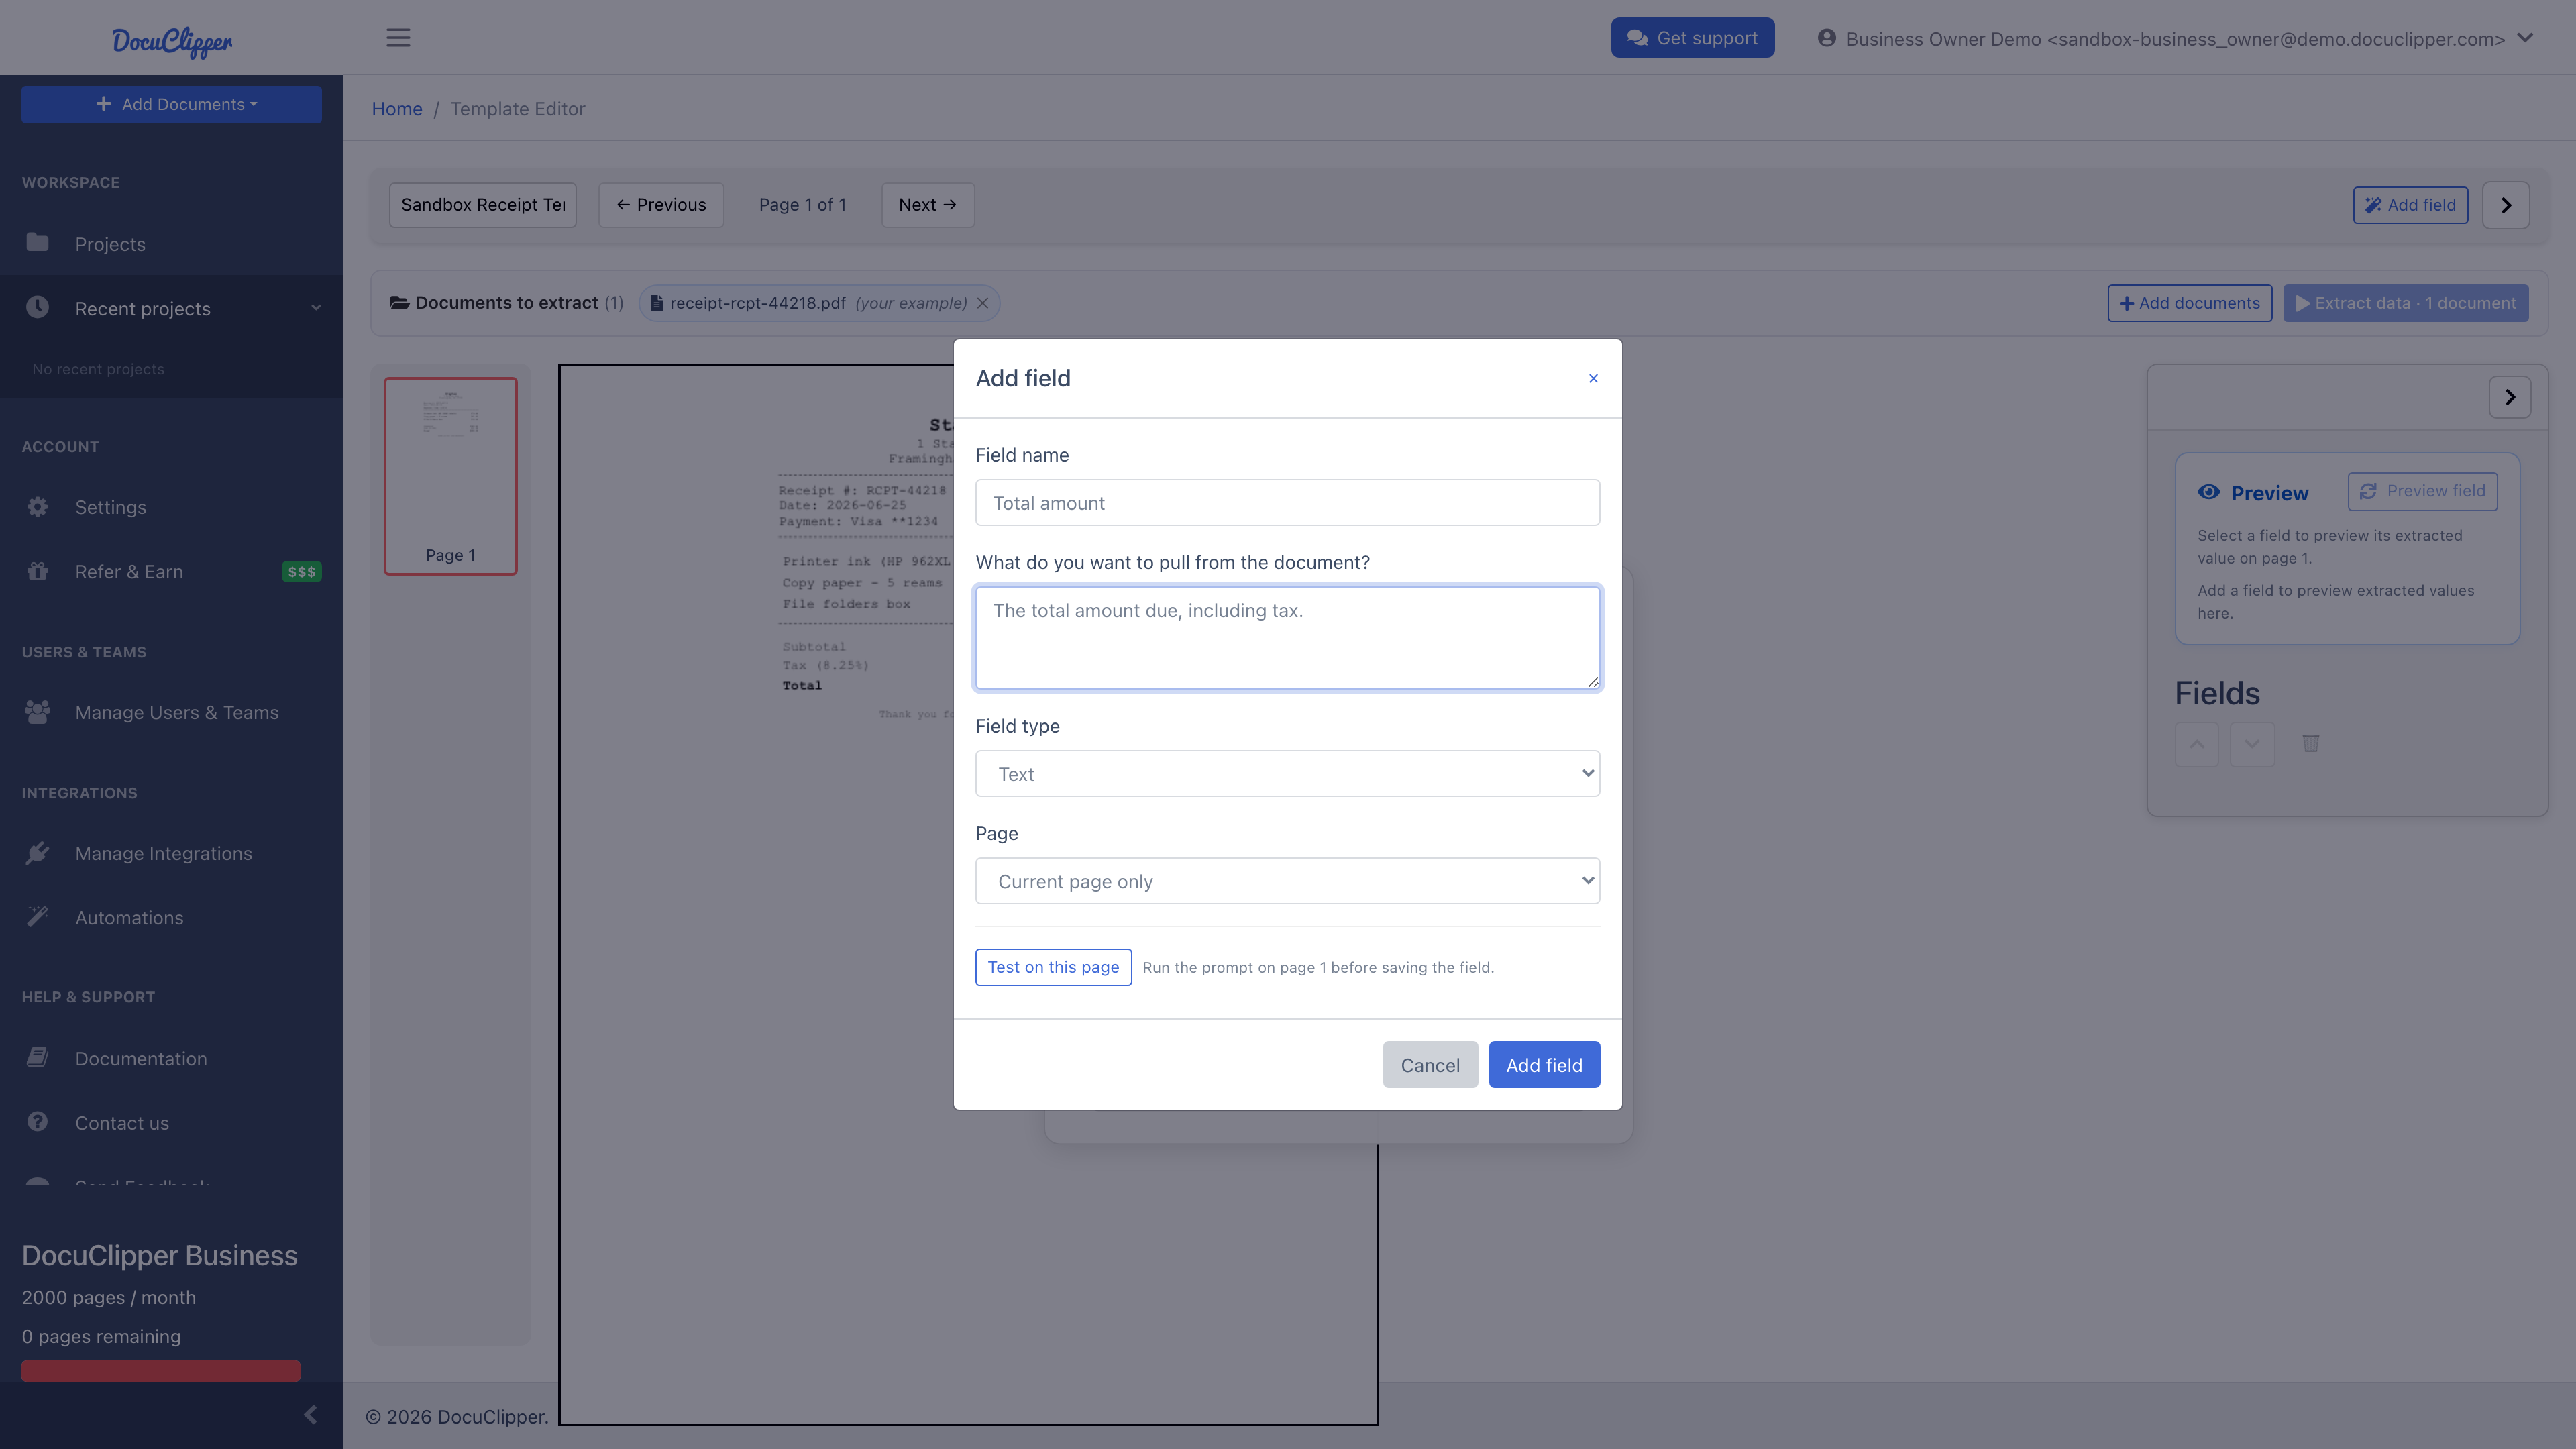Open the Field type dropdown

click(x=1287, y=774)
